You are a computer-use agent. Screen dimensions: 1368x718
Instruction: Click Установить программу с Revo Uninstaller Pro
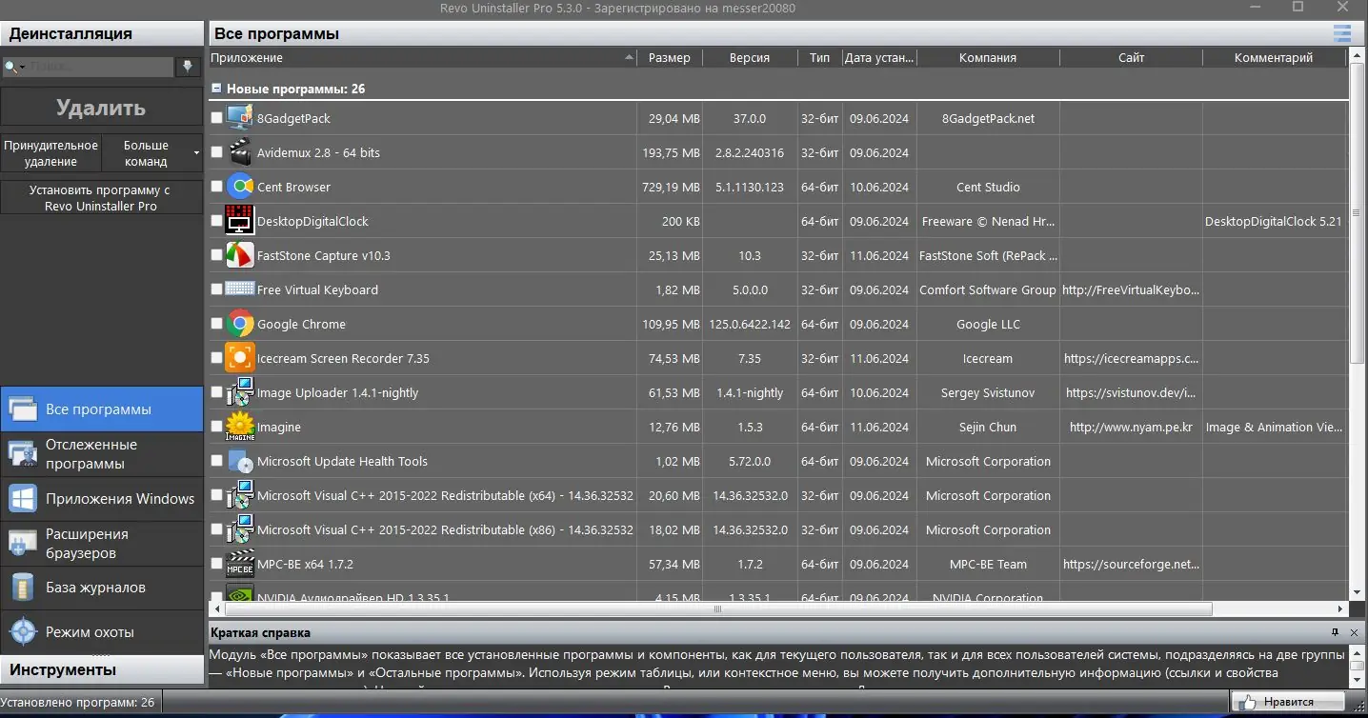pyautogui.click(x=101, y=198)
